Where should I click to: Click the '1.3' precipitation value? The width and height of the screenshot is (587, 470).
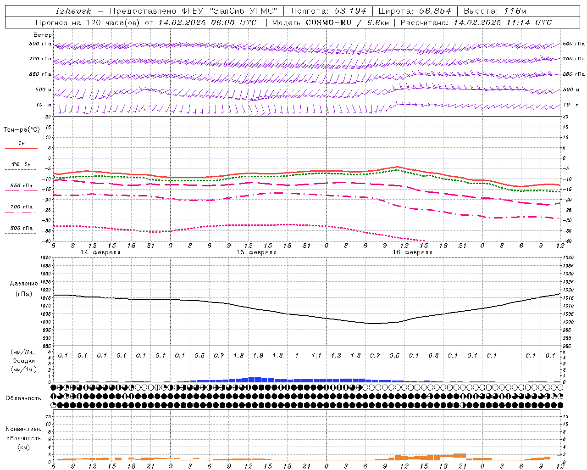click(238, 355)
